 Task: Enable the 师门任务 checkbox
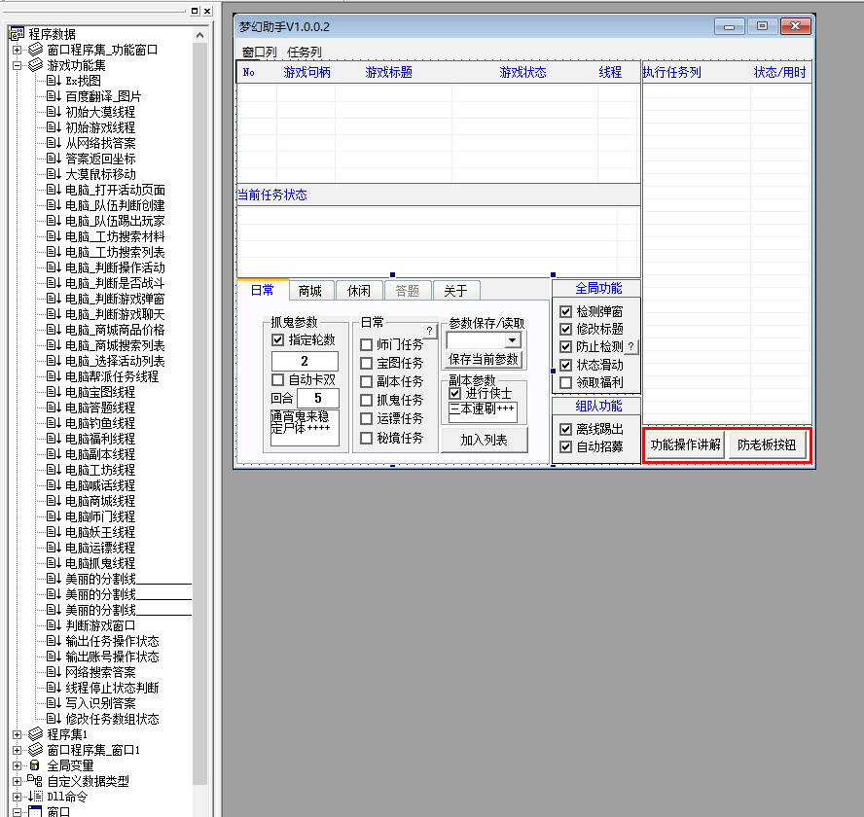click(x=366, y=345)
